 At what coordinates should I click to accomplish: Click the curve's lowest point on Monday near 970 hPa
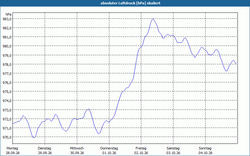pos(34,138)
